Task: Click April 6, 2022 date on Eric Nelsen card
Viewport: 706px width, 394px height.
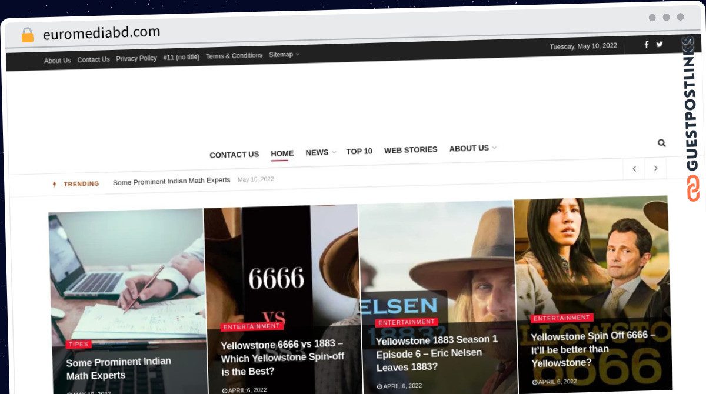Action: coord(399,386)
